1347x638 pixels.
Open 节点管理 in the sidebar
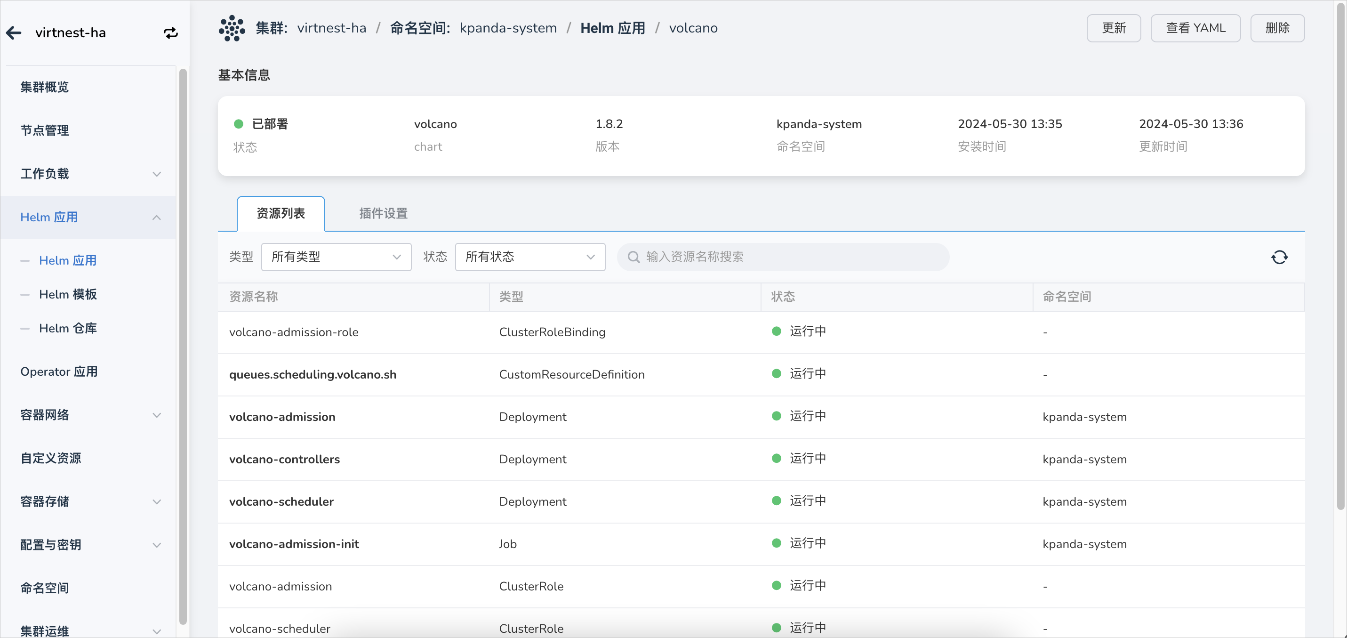44,131
